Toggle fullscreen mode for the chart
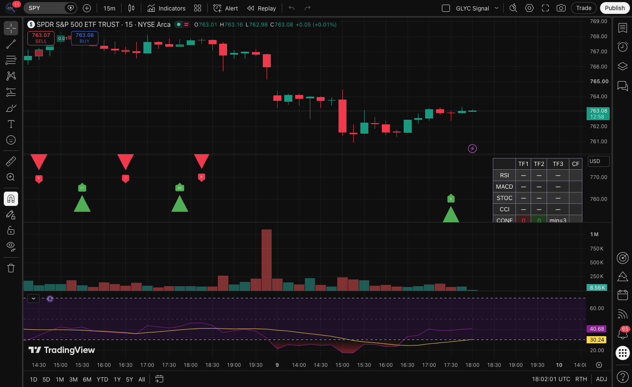 tap(545, 8)
